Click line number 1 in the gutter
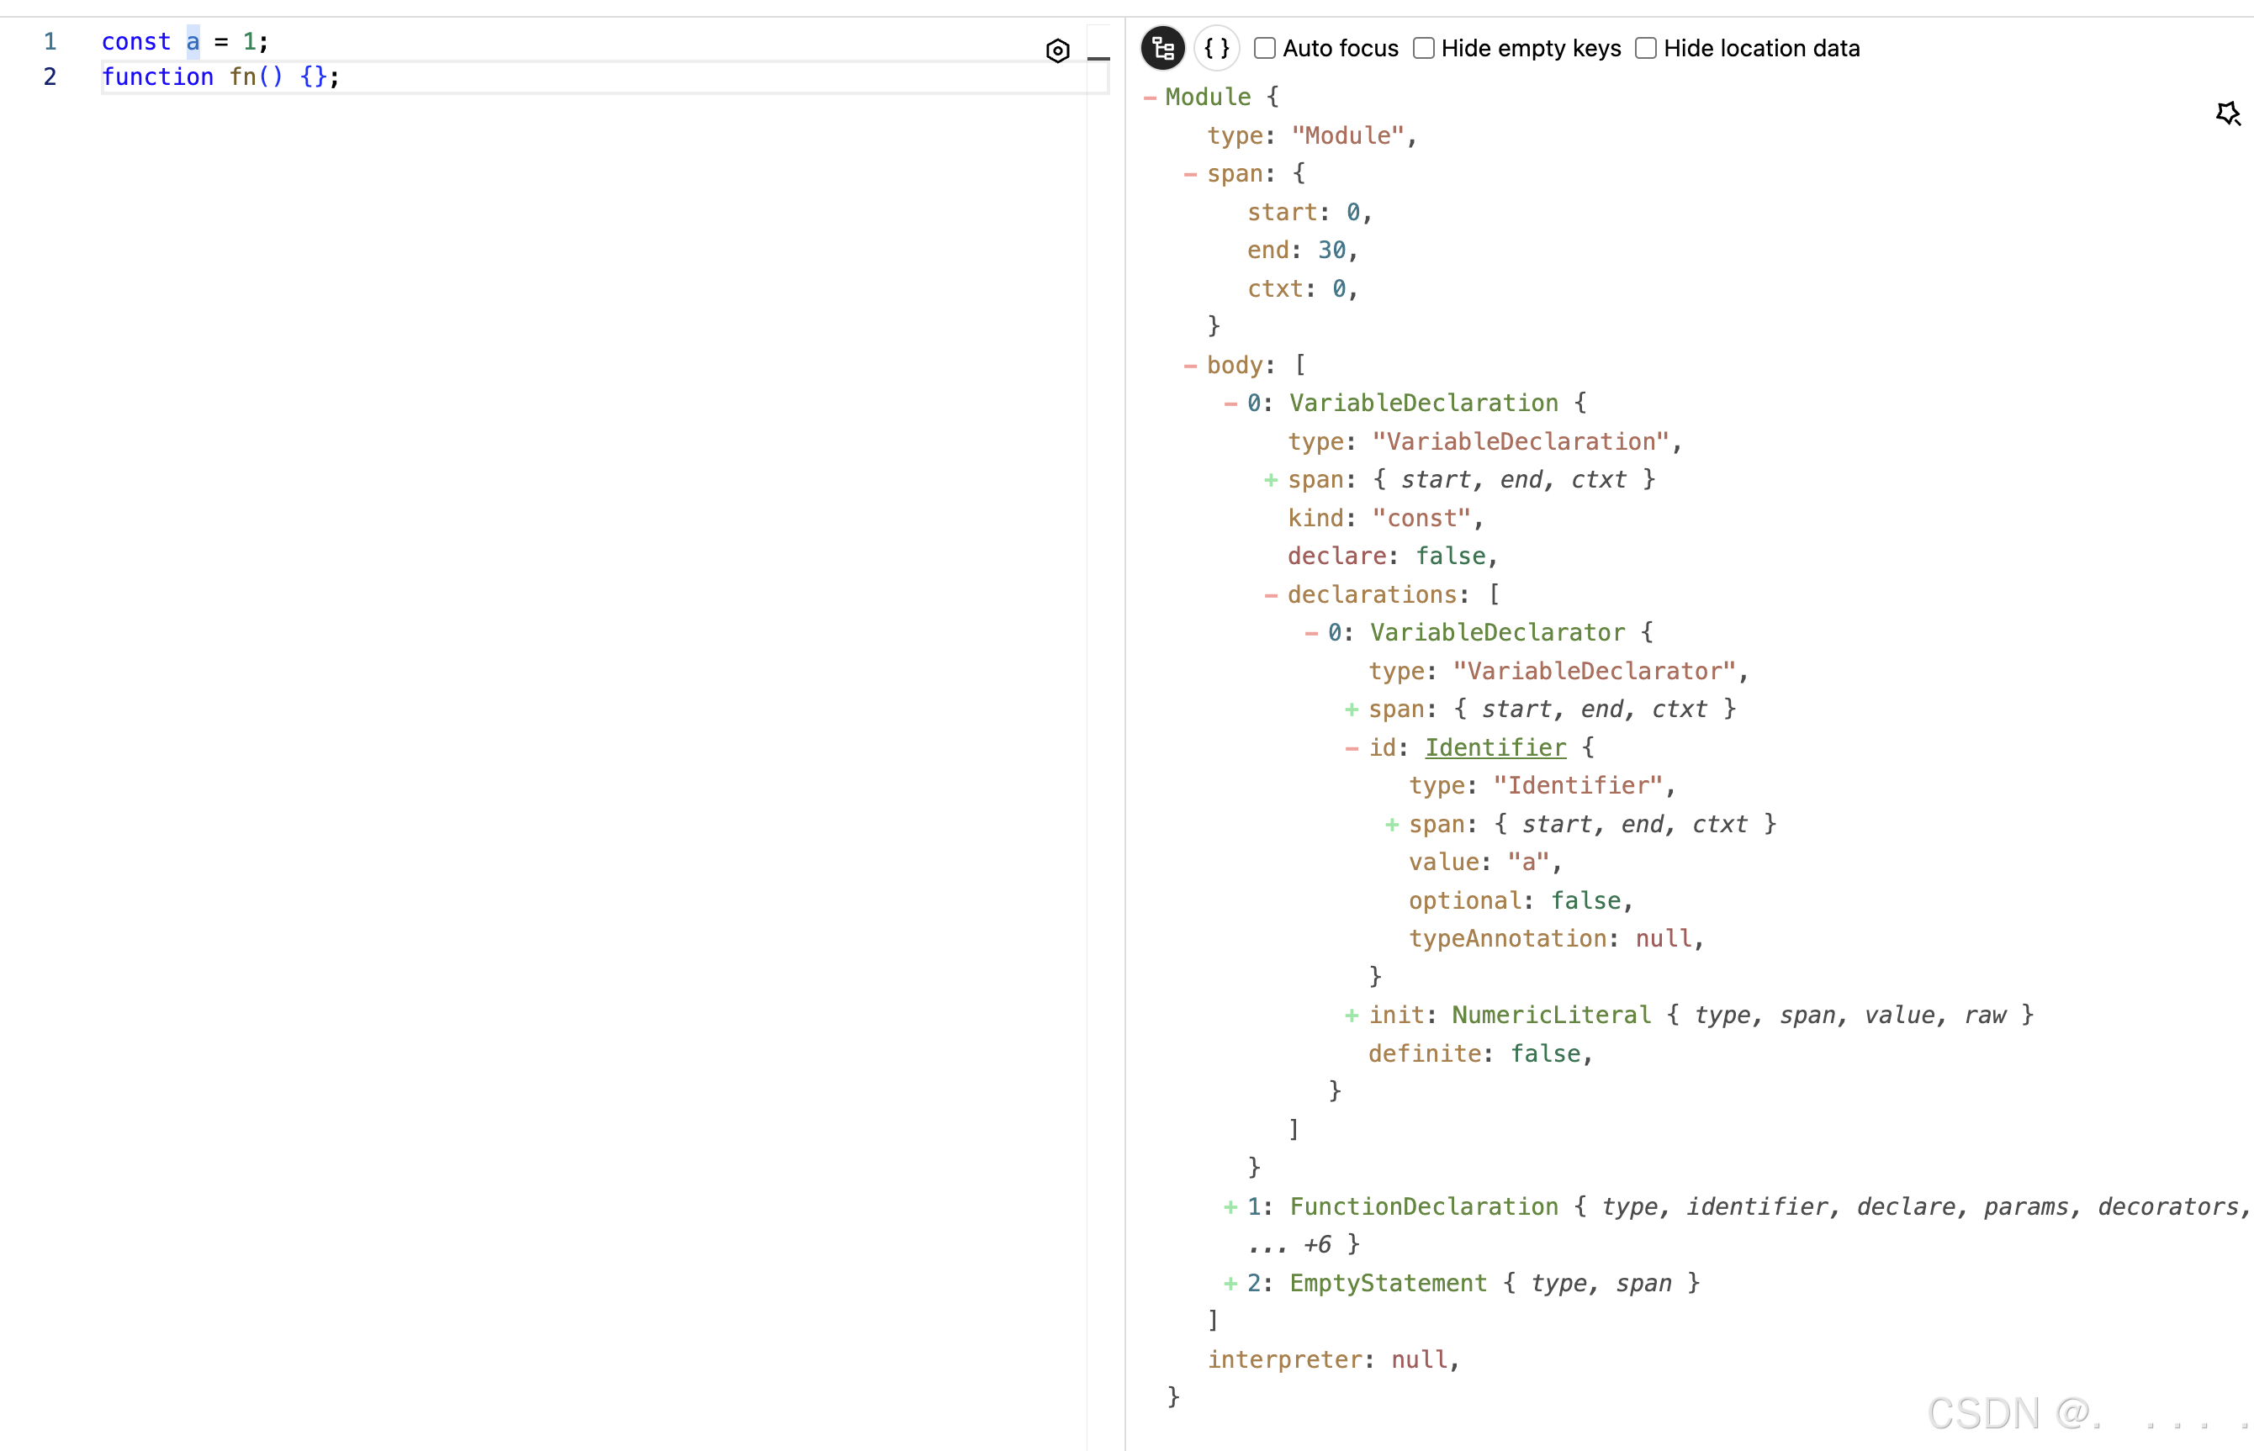The height and width of the screenshot is (1451, 2254). (x=50, y=41)
